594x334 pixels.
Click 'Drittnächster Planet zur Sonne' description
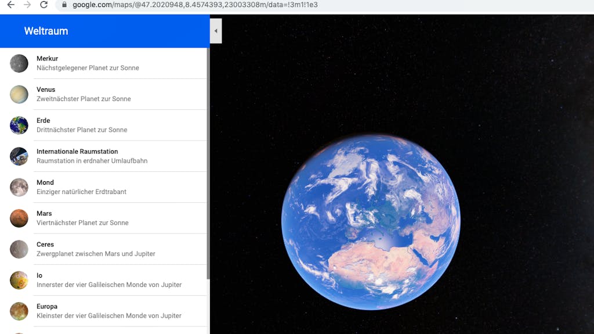(x=82, y=130)
